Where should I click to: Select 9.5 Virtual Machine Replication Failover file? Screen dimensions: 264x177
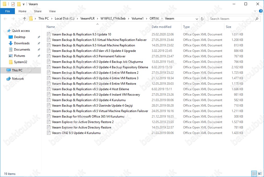(99, 40)
